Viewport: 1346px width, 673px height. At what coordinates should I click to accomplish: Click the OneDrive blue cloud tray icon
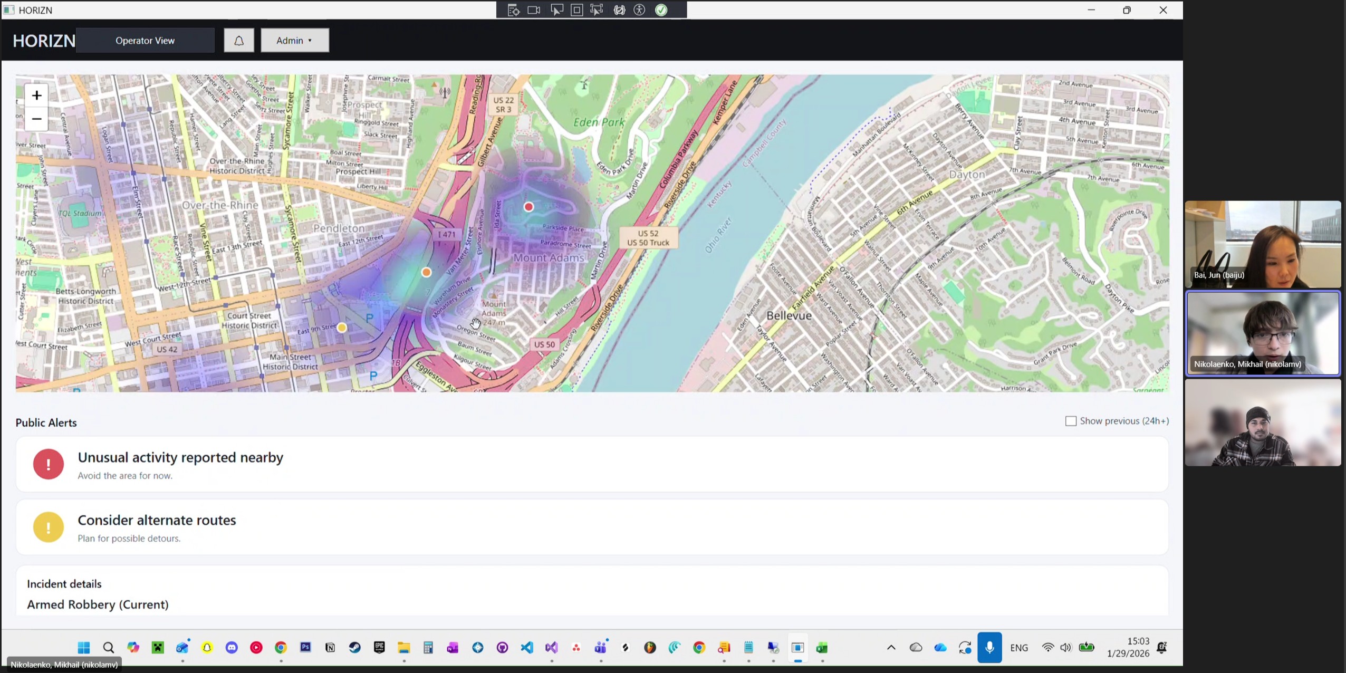click(940, 648)
